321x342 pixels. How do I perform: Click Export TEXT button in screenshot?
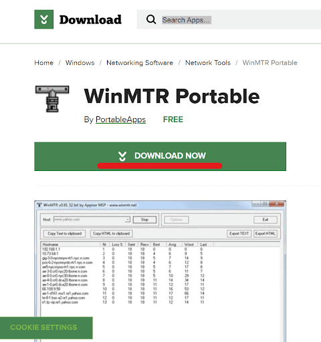coord(239,233)
